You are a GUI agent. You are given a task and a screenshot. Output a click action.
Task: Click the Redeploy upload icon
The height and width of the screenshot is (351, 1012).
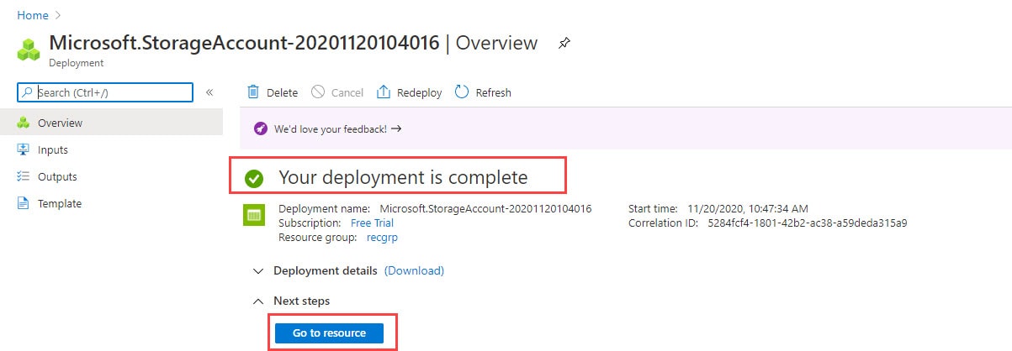(x=384, y=92)
